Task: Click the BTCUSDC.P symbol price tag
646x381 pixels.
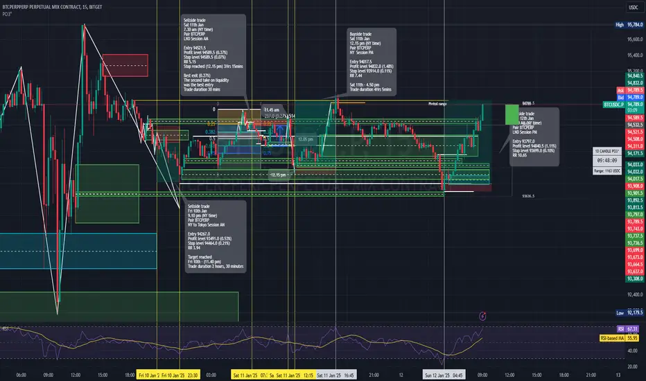Action: [x=614, y=105]
